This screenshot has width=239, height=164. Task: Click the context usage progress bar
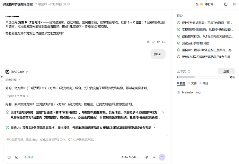point(202,77)
